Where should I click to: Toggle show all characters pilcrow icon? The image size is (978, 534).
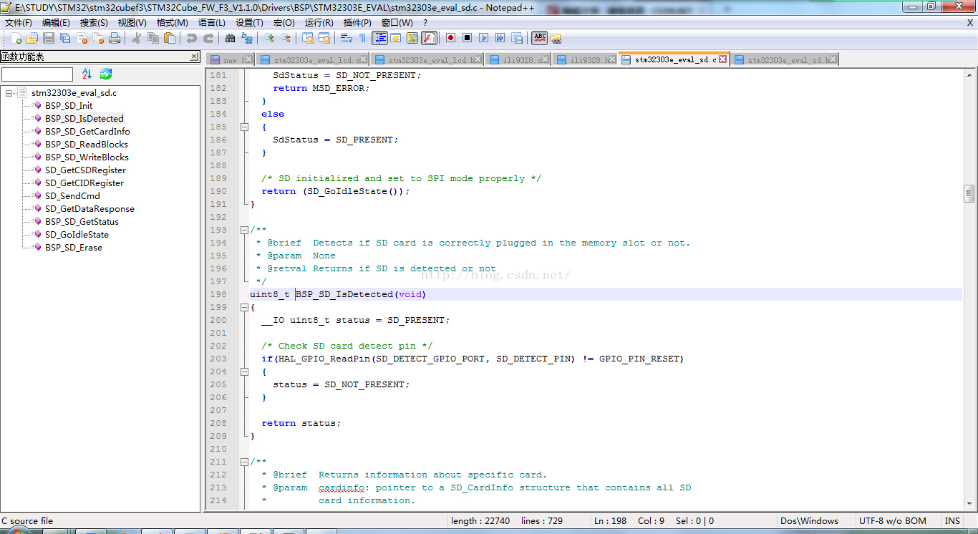click(x=362, y=38)
